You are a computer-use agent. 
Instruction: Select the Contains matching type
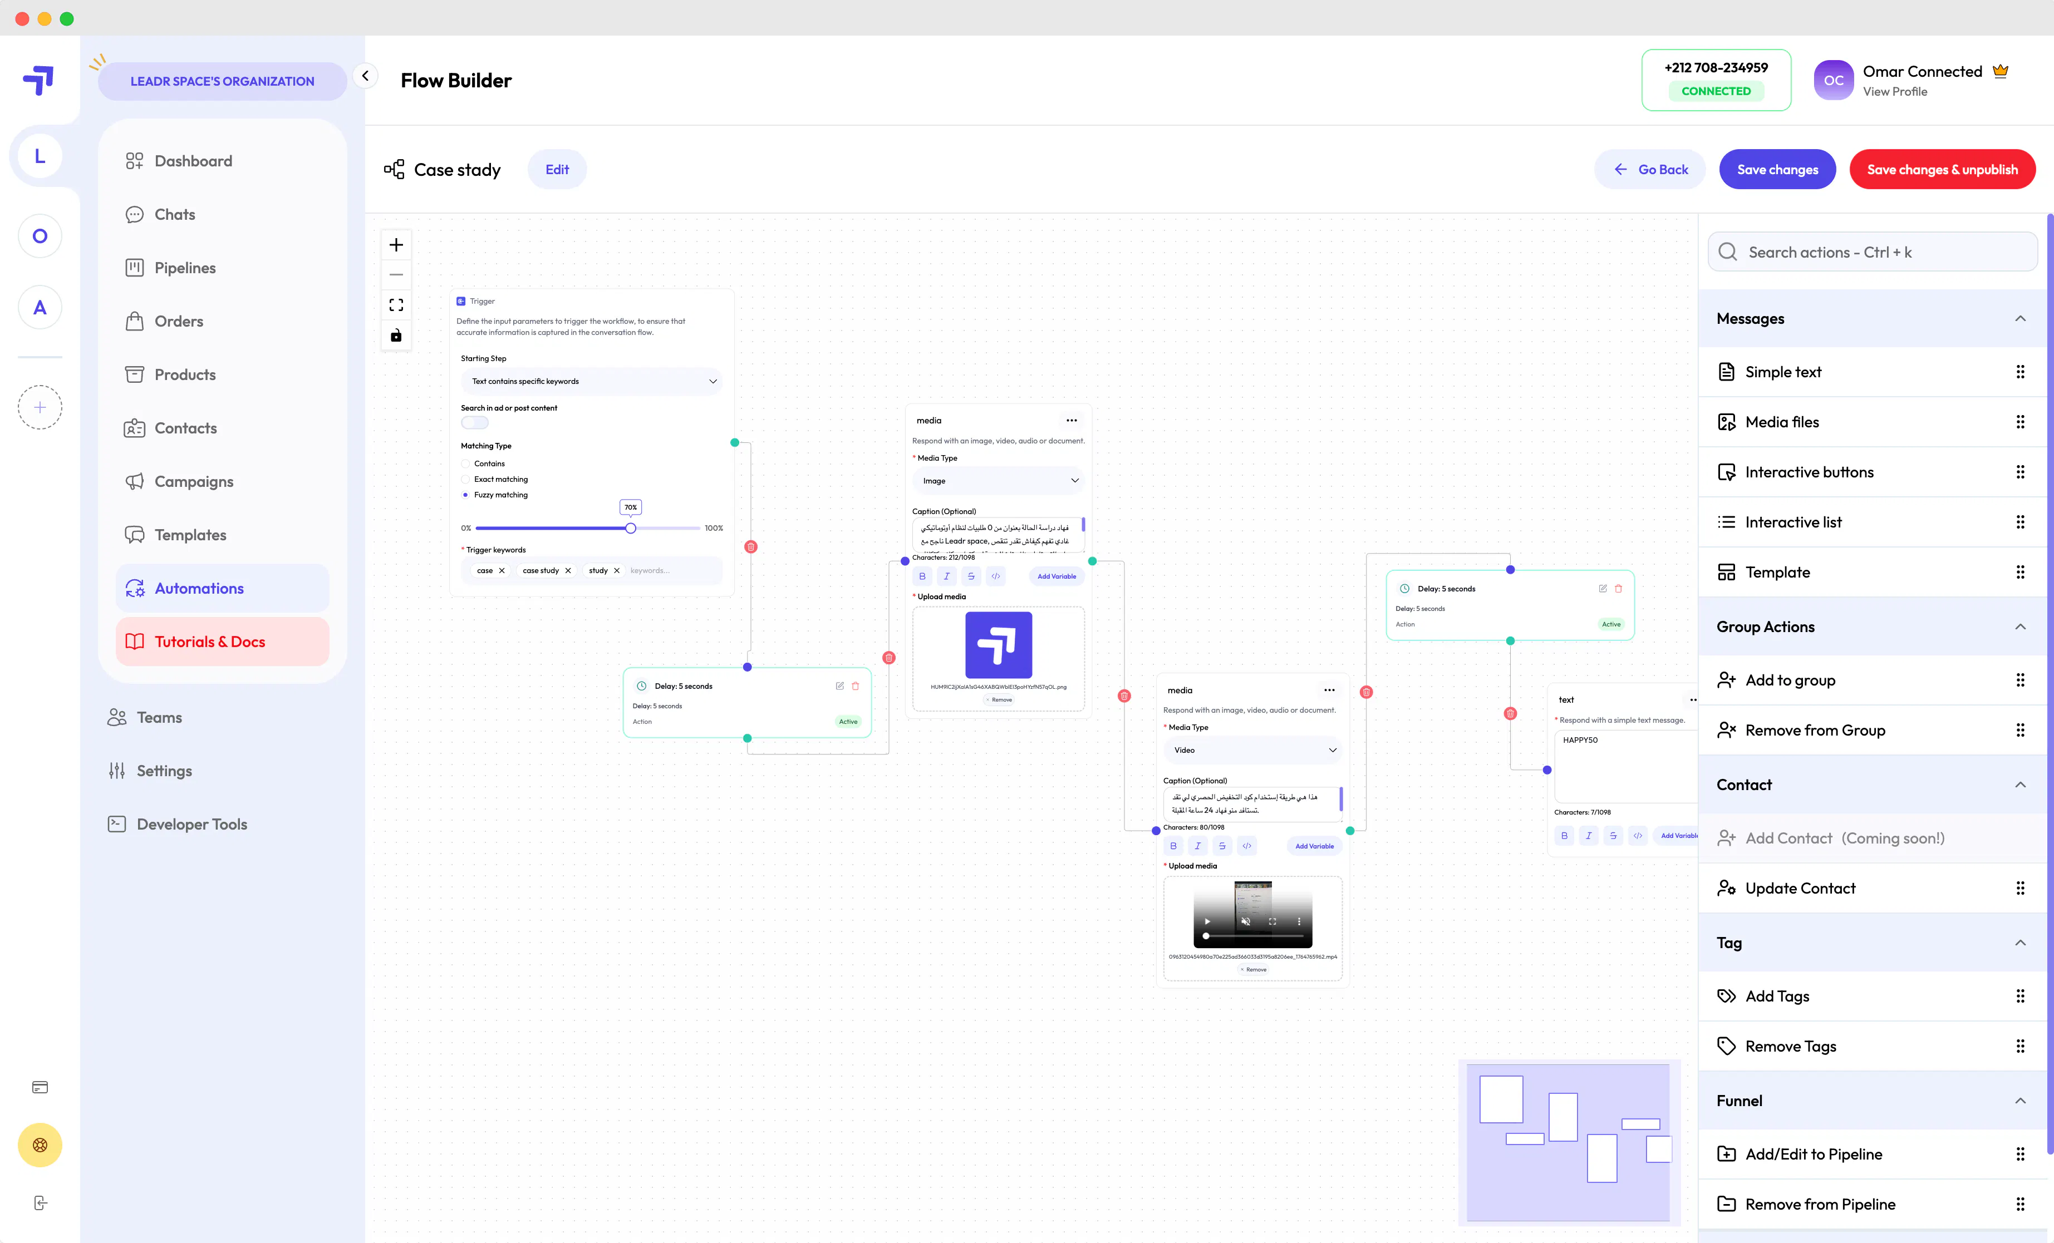pos(465,464)
